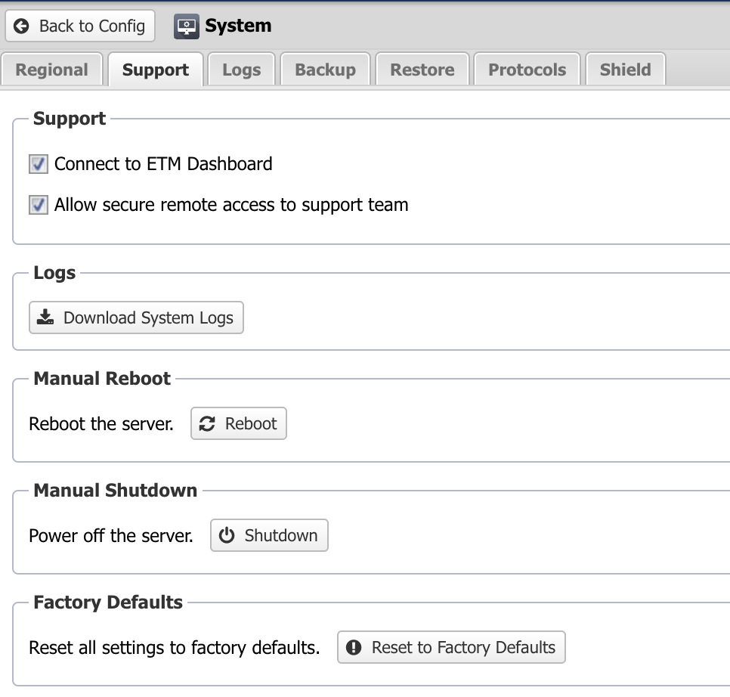Switch to the Regional tab

(51, 70)
